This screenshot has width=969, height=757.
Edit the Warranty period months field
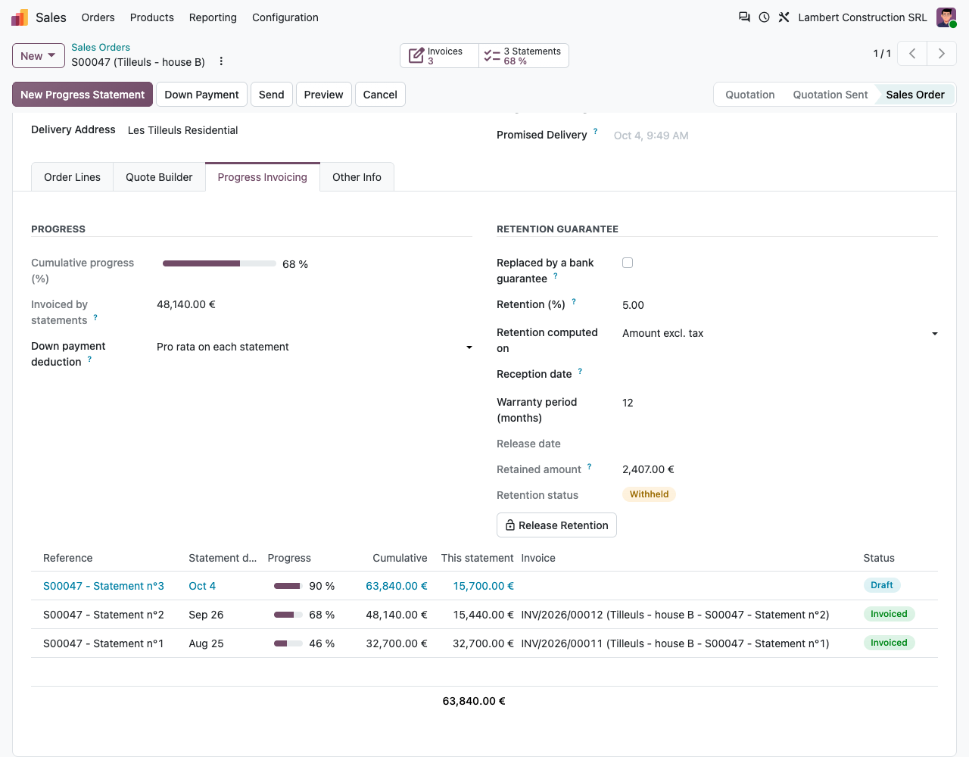(x=780, y=403)
